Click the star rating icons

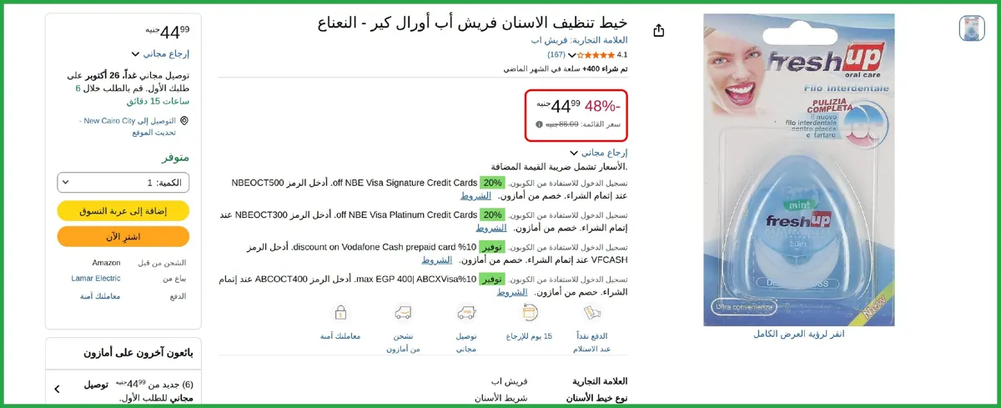click(x=597, y=54)
